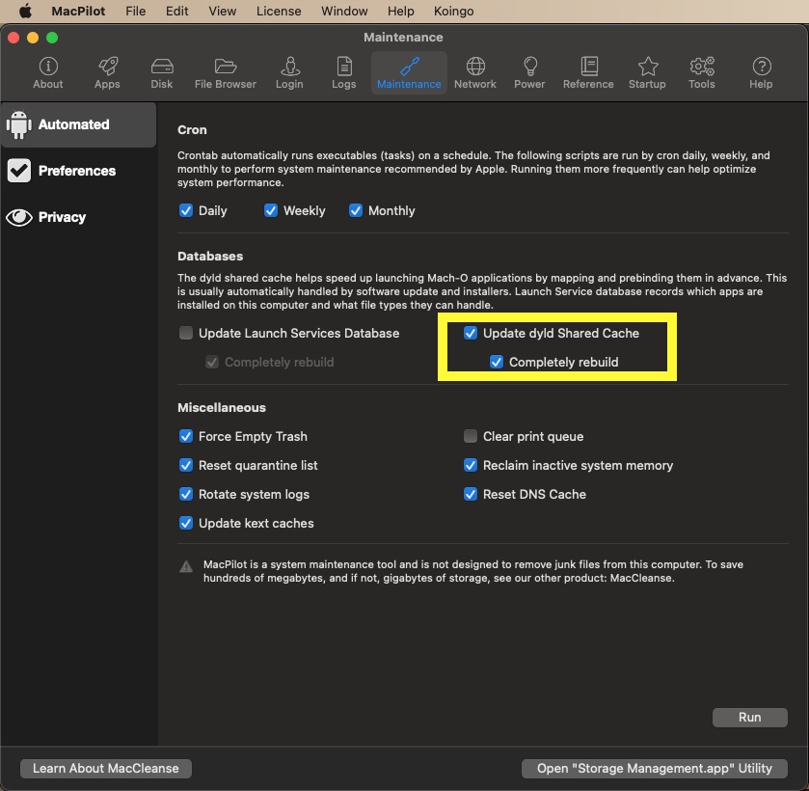Open "Storage Management.app" Utility button
Image resolution: width=809 pixels, height=791 pixels.
(654, 768)
